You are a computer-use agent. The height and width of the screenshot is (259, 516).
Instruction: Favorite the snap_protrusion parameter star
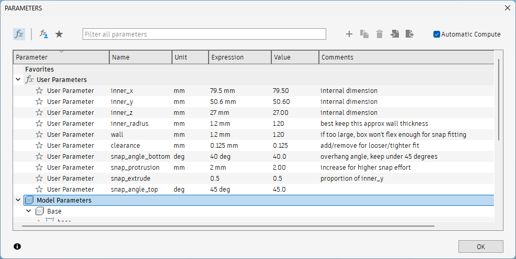pos(39,167)
